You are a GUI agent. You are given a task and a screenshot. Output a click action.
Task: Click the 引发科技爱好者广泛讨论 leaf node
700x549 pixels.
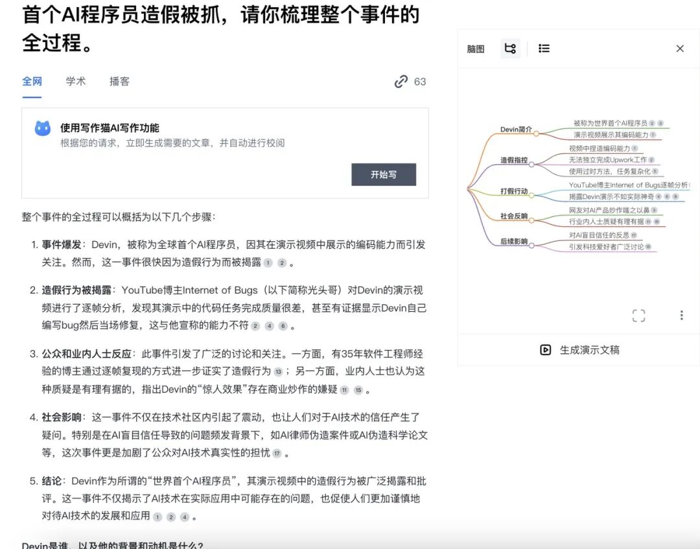point(606,247)
